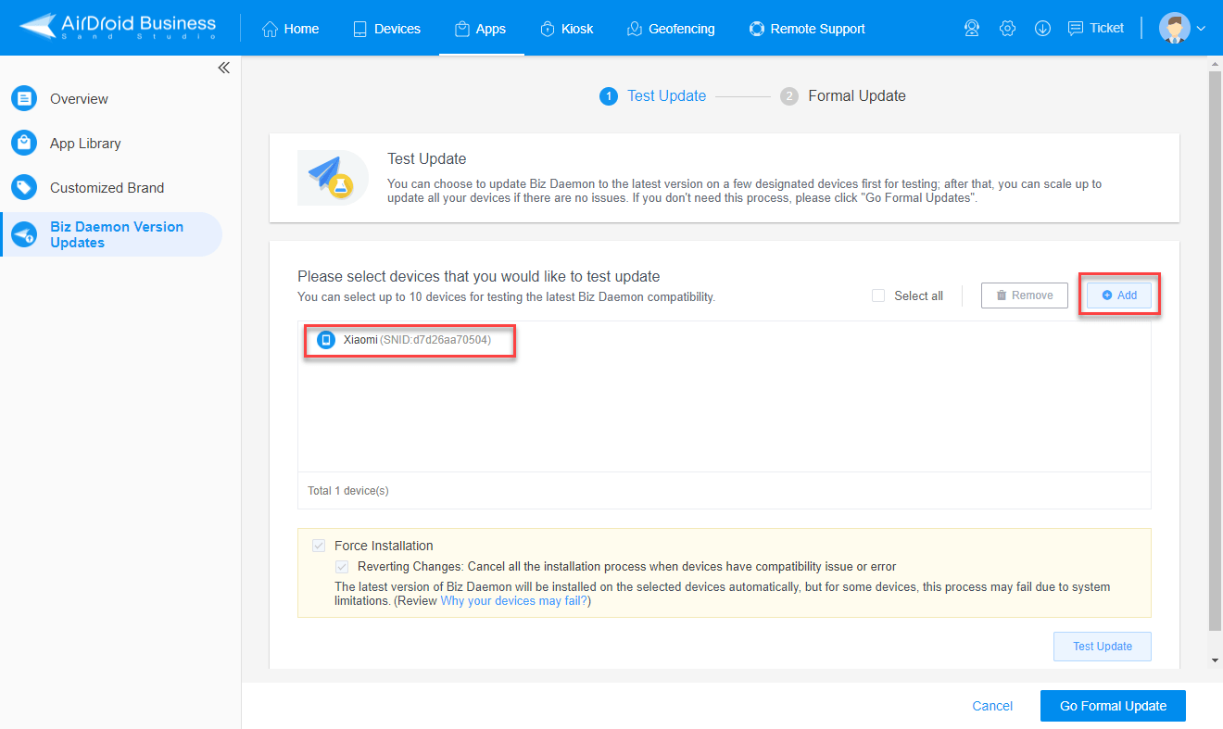The height and width of the screenshot is (729, 1223).
Task: Click the Go Formal Update button
Action: click(1112, 705)
